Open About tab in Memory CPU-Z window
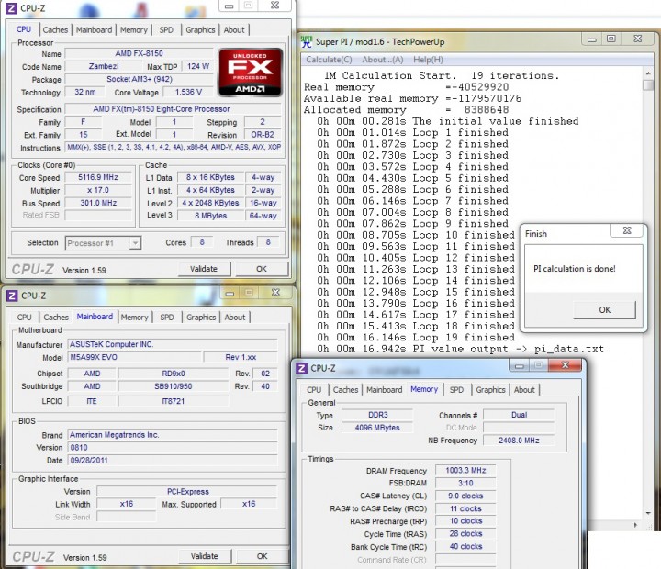This screenshot has width=661, height=569. tap(524, 390)
